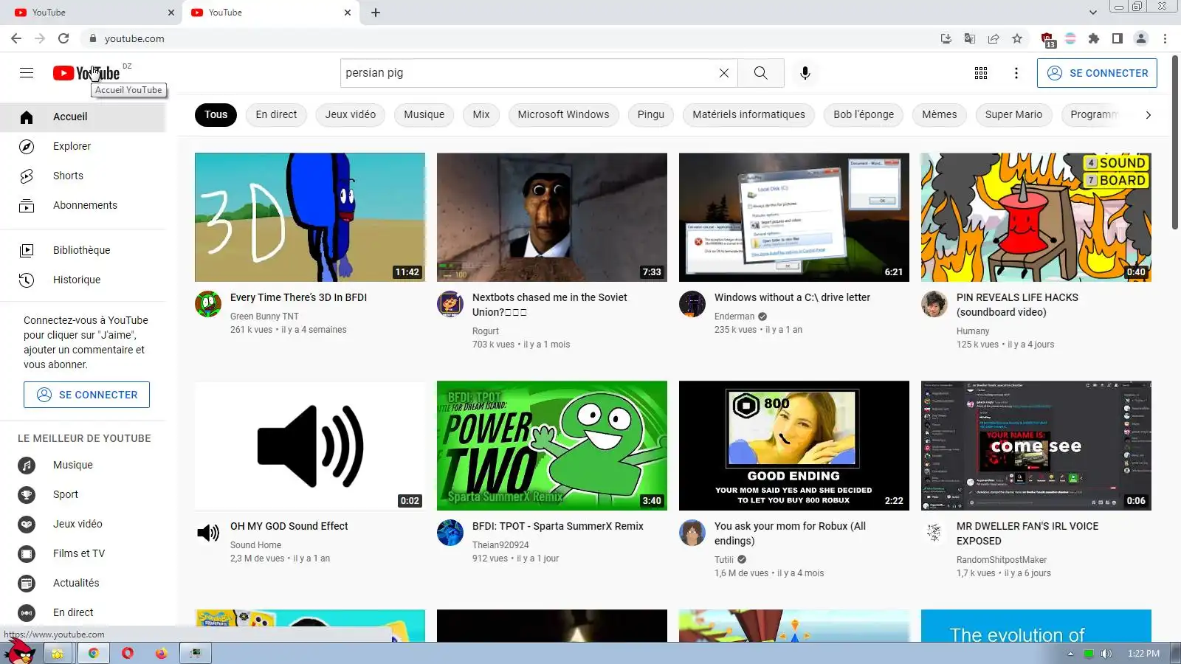Bookmark this page with the star

click(x=1017, y=38)
